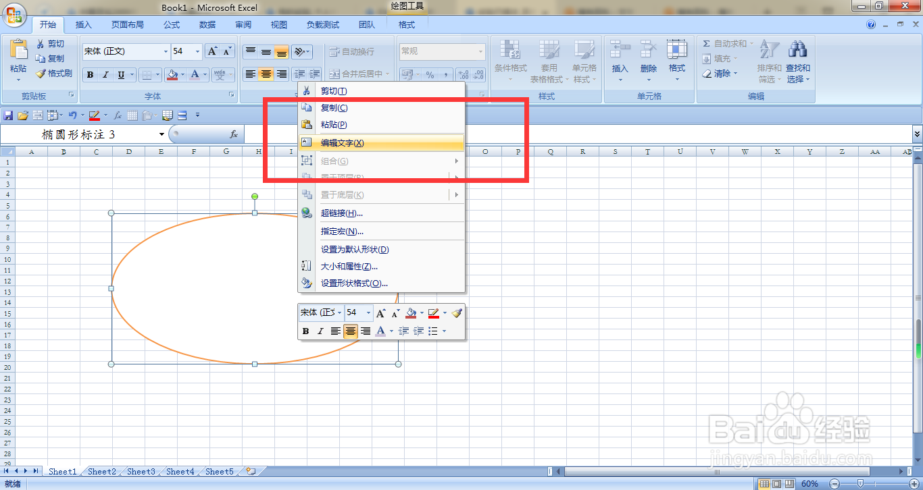This screenshot has width=923, height=490.
Task: Click the ribbon font color A swatch
Action: 196,74
